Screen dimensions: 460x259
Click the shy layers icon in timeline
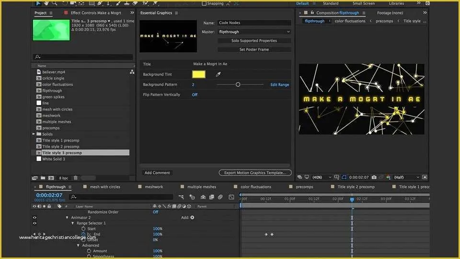pyautogui.click(x=203, y=197)
